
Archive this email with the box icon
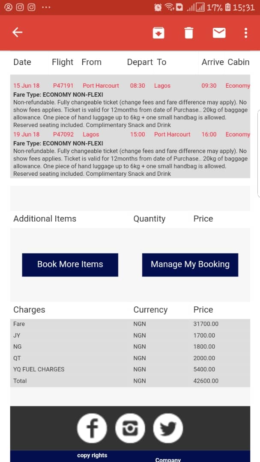click(x=158, y=33)
